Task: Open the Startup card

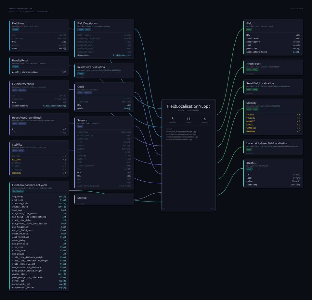Action: [104, 199]
